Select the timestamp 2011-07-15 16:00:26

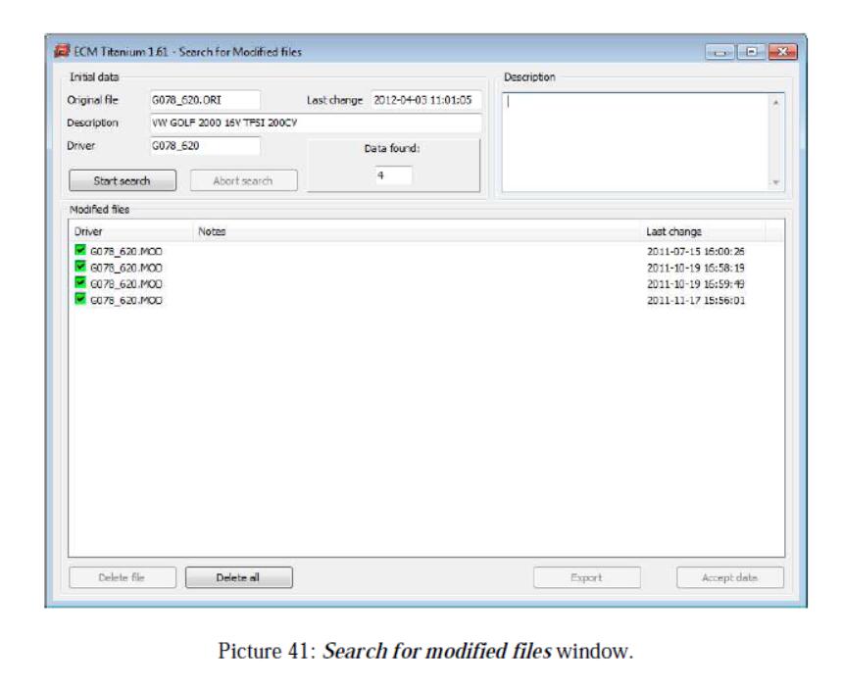click(695, 251)
